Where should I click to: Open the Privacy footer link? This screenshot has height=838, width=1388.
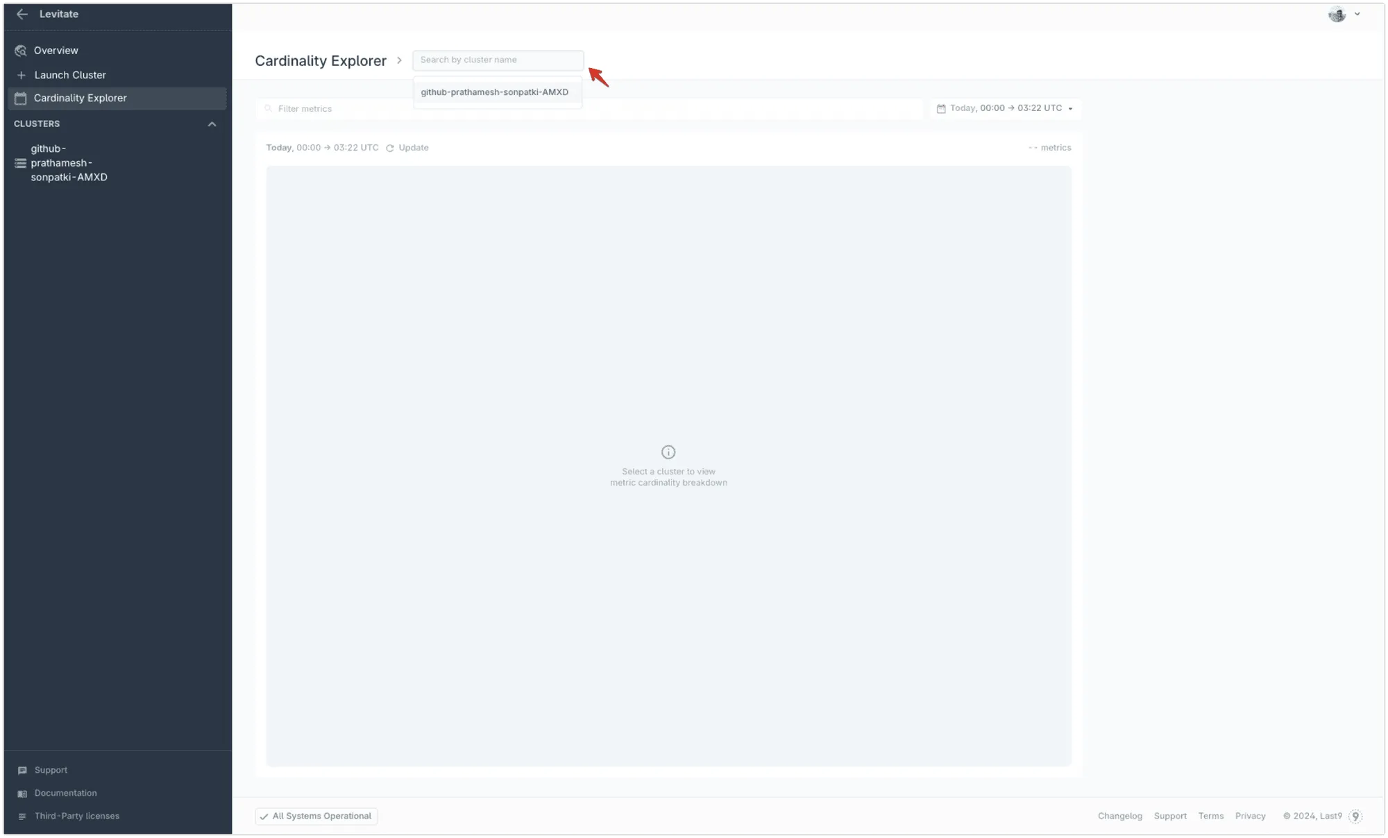[1250, 816]
